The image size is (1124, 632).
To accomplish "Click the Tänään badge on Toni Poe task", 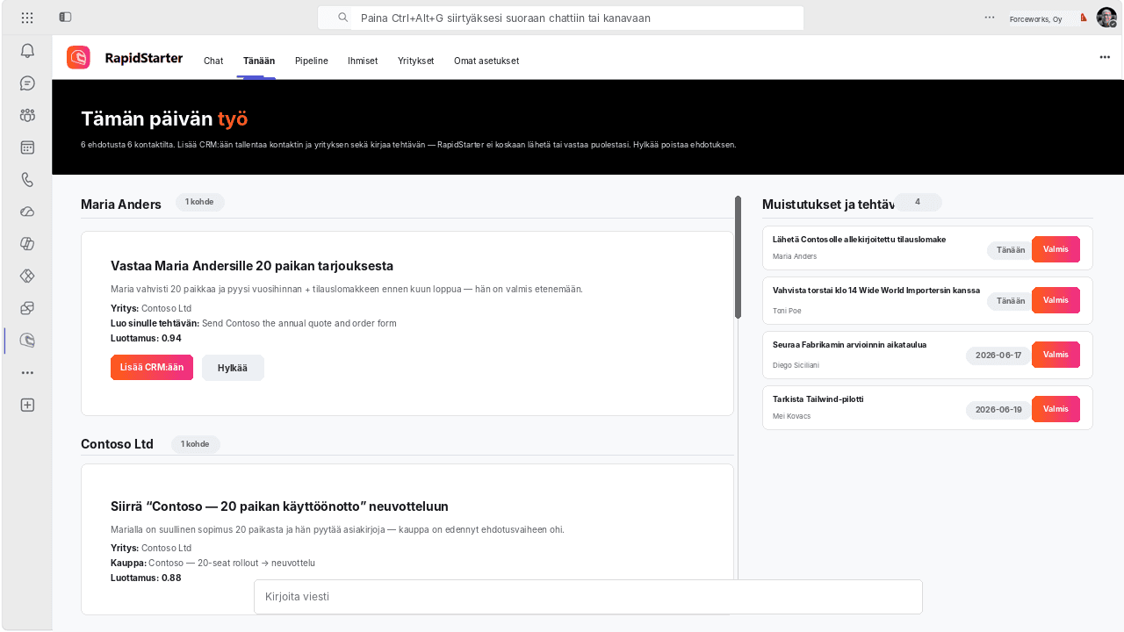I will pyautogui.click(x=1011, y=301).
